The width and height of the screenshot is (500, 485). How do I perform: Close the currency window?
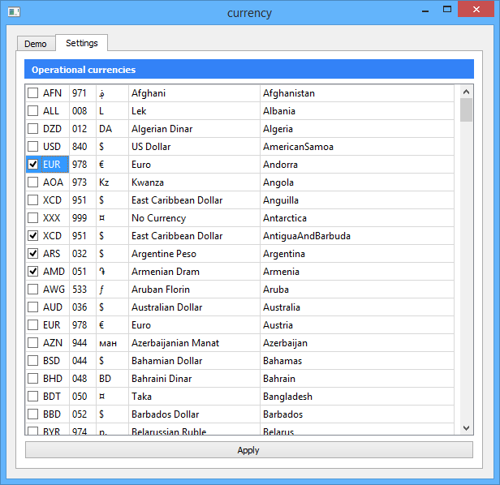[476, 9]
